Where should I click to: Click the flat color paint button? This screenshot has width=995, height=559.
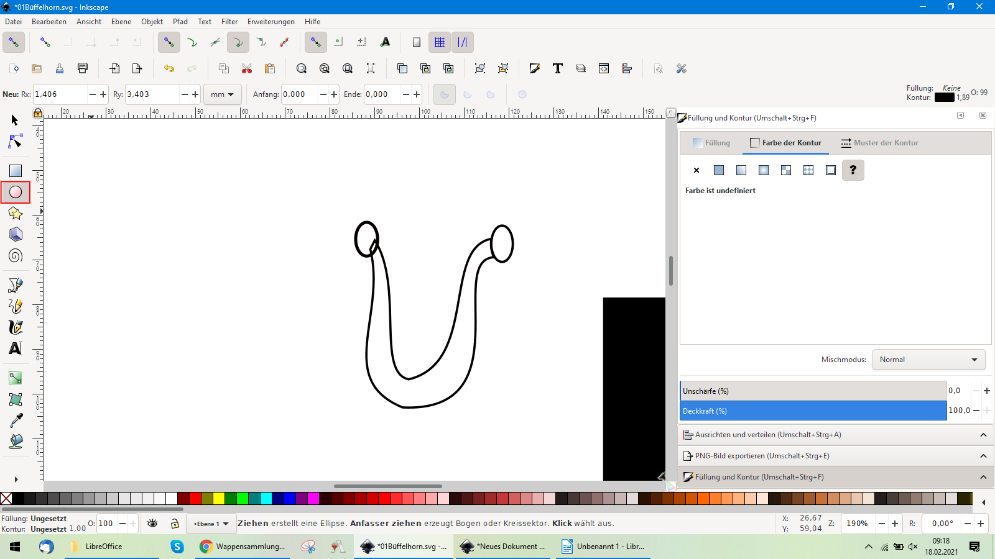coord(719,170)
